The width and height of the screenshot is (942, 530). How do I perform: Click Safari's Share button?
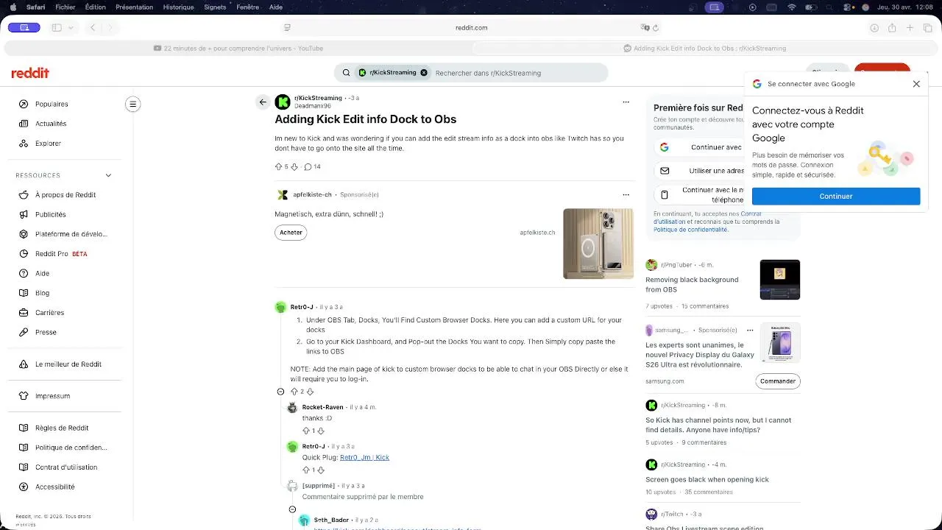pyautogui.click(x=892, y=28)
